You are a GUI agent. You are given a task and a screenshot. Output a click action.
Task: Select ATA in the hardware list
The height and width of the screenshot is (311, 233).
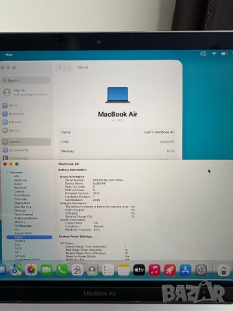[x=17, y=176]
